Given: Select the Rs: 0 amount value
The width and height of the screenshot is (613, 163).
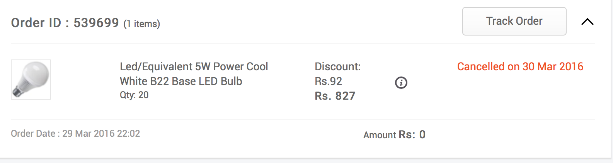Looking at the screenshot, I should click(x=412, y=134).
